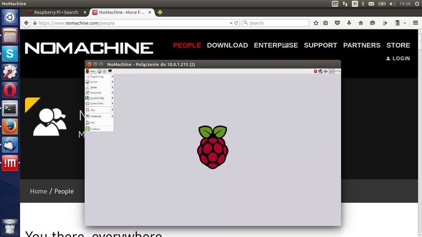This screenshot has height=237, width=422.
Task: Open the file manager icon in Pi panel
Action: 105,71
